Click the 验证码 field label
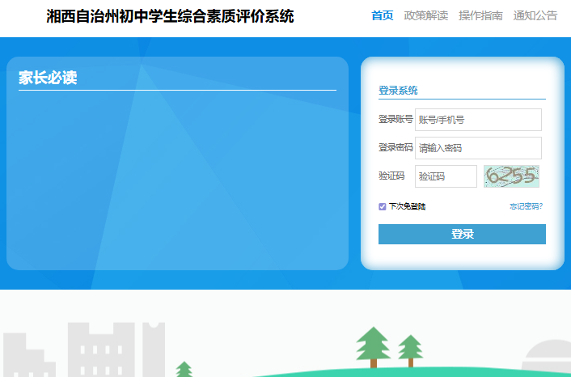Viewport: 571px width, 377px height. (x=391, y=176)
